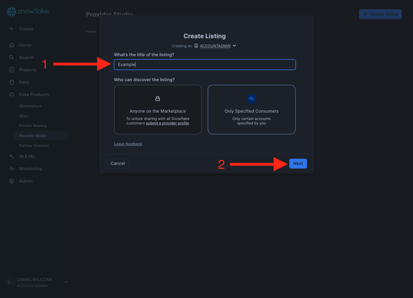Click the Monitoring pulse icon

[x=12, y=169]
